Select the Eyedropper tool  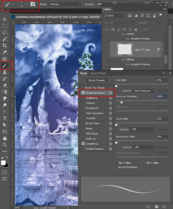pyautogui.click(x=5, y=52)
